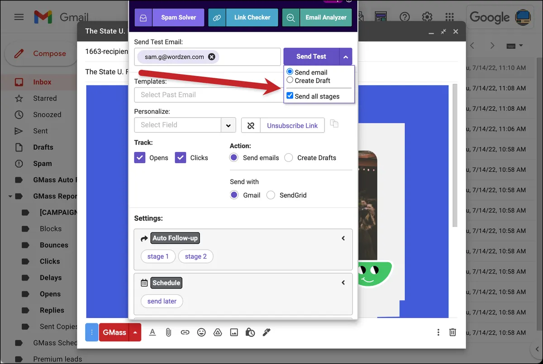Toggle the Clicks tracking checkbox
This screenshot has height=364, width=543.
point(181,157)
